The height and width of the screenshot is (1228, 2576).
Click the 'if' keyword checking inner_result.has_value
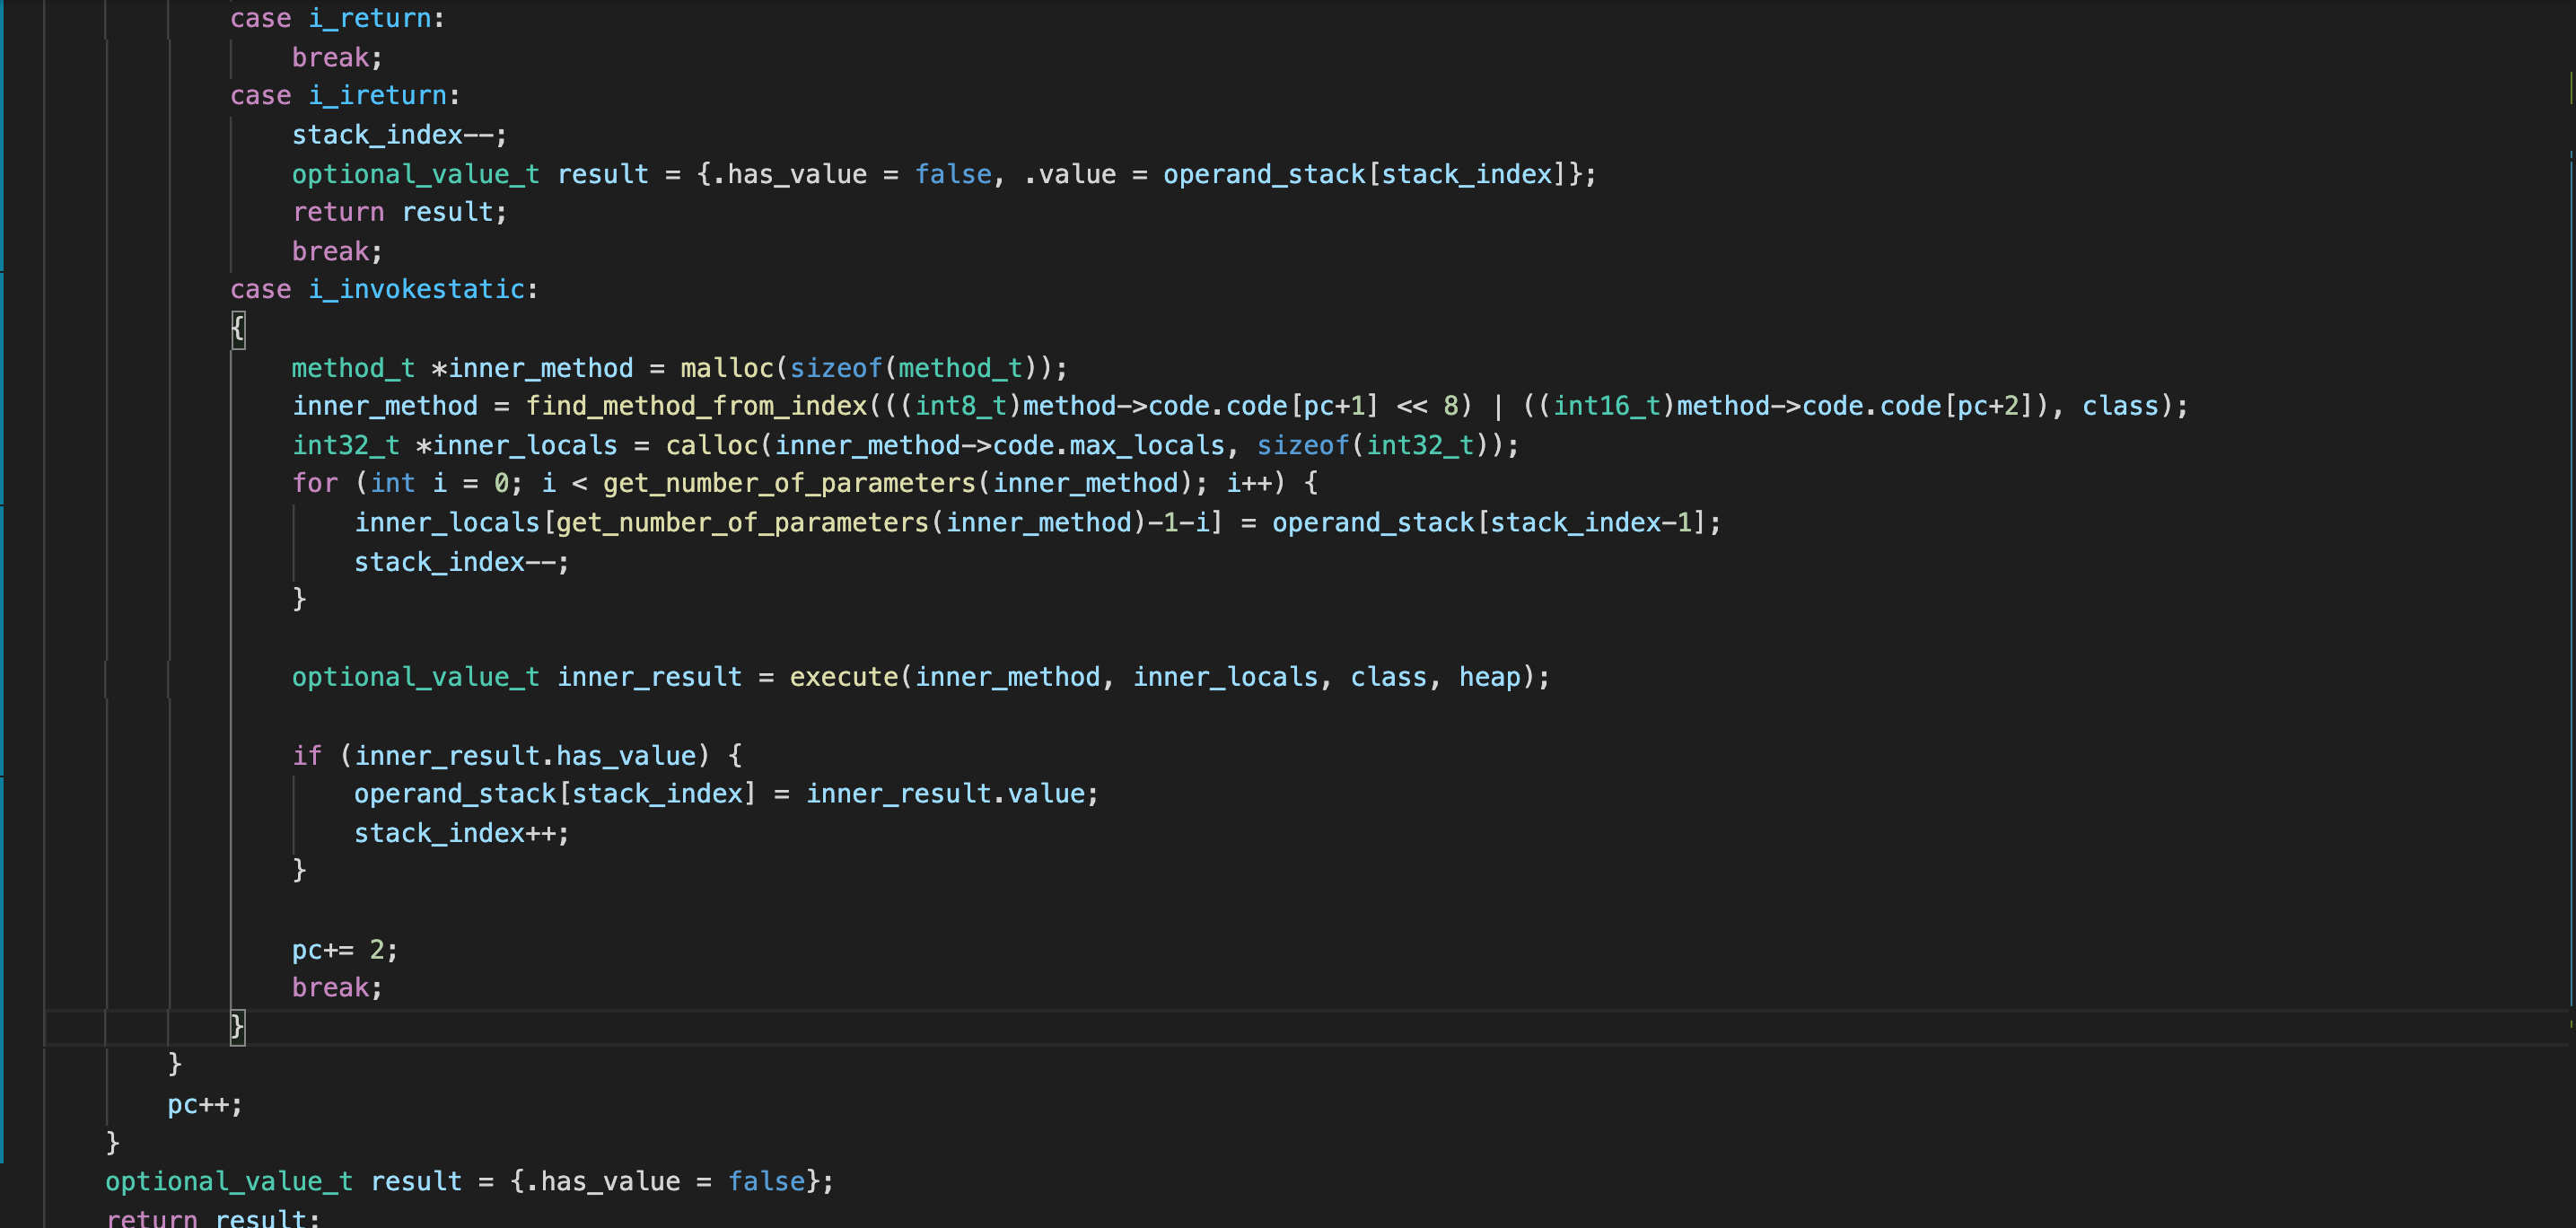click(306, 755)
